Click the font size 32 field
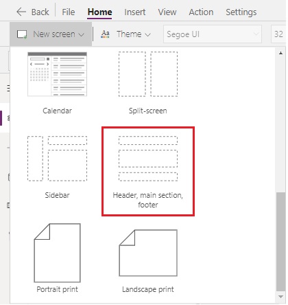Screen dimensions: 288x305 click(x=278, y=34)
